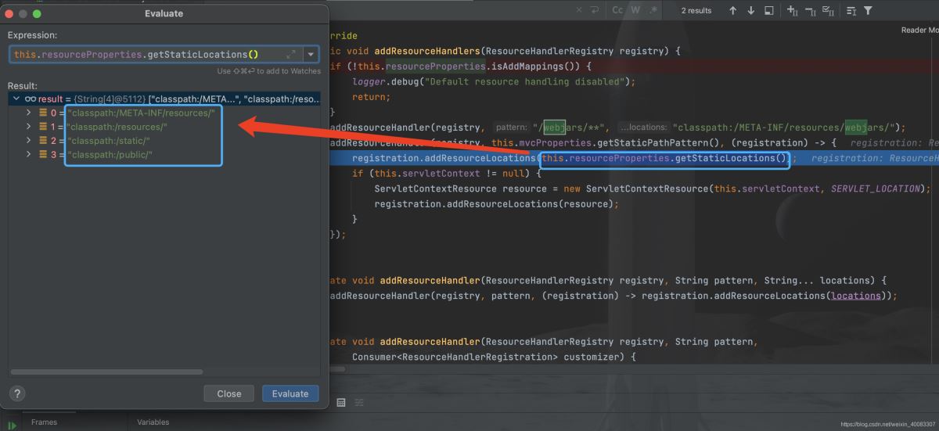Select all occurrences icon in search bar
This screenshot has width=939, height=431.
tap(829, 10)
